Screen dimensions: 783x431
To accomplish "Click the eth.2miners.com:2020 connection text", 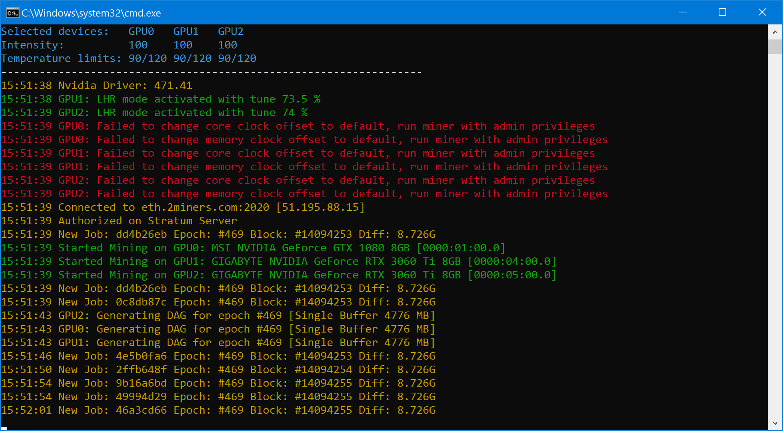I will pyautogui.click(x=205, y=207).
